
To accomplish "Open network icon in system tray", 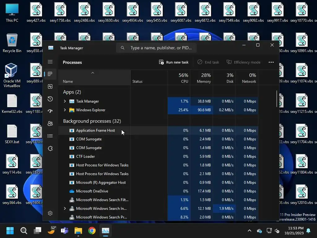I will [269, 231].
